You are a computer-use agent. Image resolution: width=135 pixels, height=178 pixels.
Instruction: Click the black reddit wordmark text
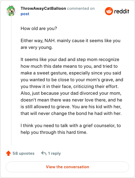[122, 11]
